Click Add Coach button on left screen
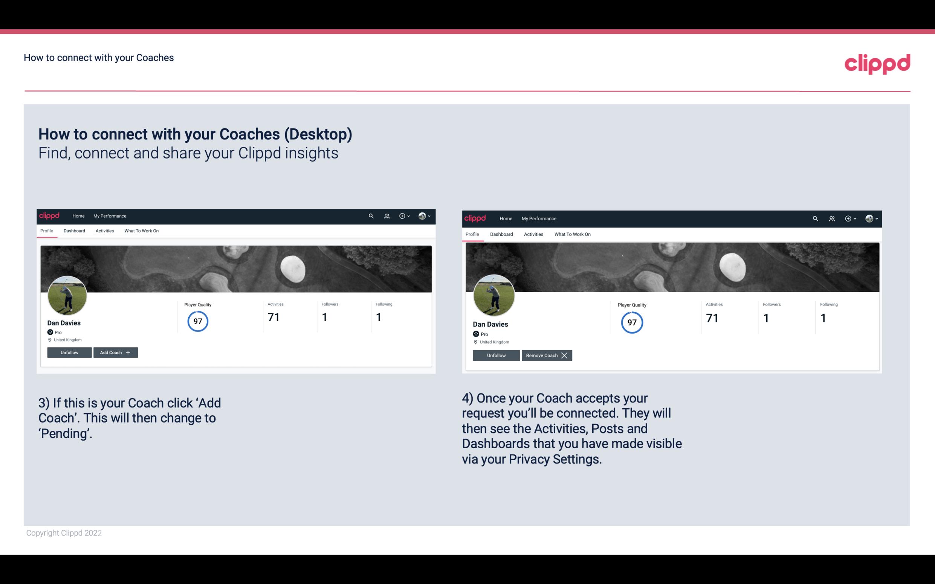This screenshot has height=584, width=935. pyautogui.click(x=115, y=352)
